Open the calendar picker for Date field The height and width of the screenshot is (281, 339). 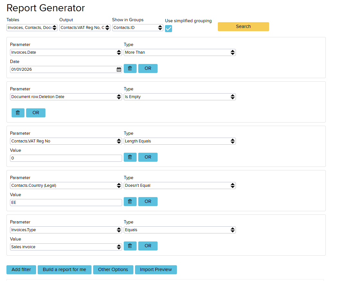119,69
